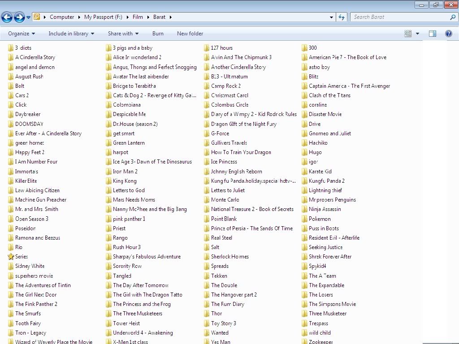Select 'How To Train Your Dragon' folder name

coord(241,152)
